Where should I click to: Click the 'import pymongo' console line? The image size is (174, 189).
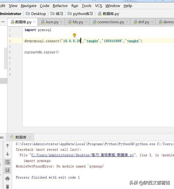37,161
